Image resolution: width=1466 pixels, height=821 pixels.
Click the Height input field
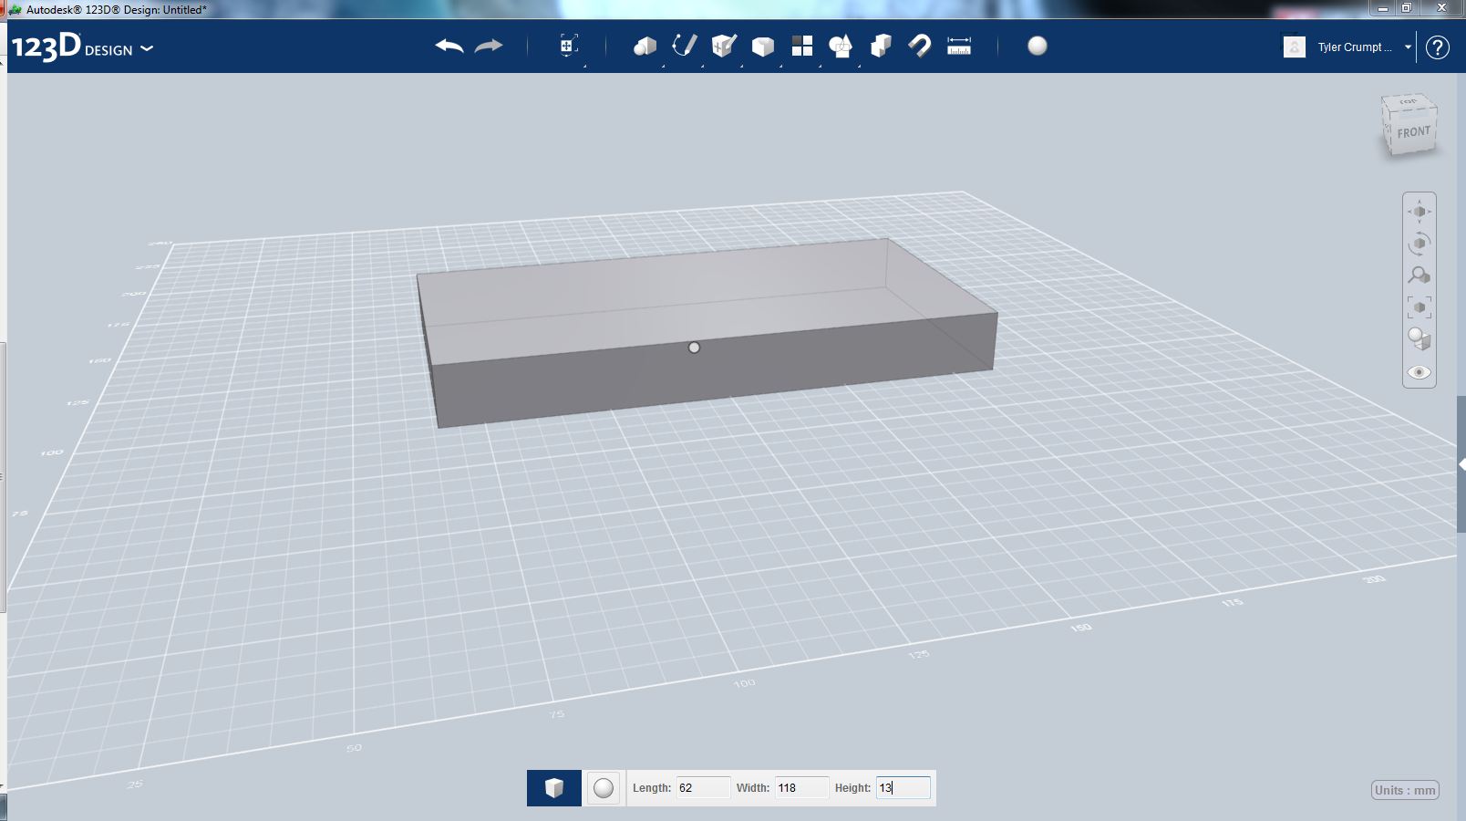[903, 788]
